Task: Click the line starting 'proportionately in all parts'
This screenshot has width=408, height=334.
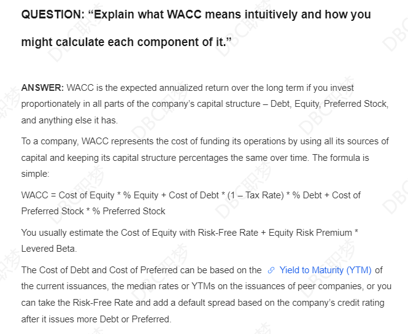Action: tap(205, 104)
